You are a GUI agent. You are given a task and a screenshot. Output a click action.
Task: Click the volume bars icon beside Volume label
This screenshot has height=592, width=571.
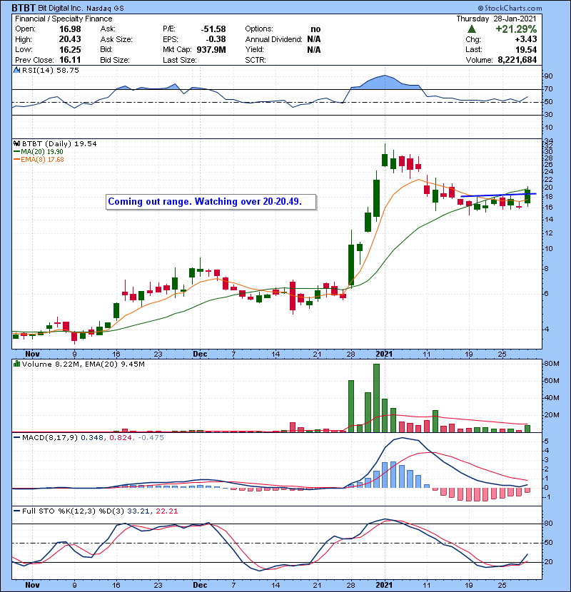click(16, 364)
